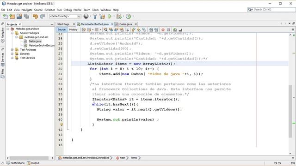Select MetodosGetAndSet.java in Projects tree
The image size is (296, 166).
(x=42, y=45)
